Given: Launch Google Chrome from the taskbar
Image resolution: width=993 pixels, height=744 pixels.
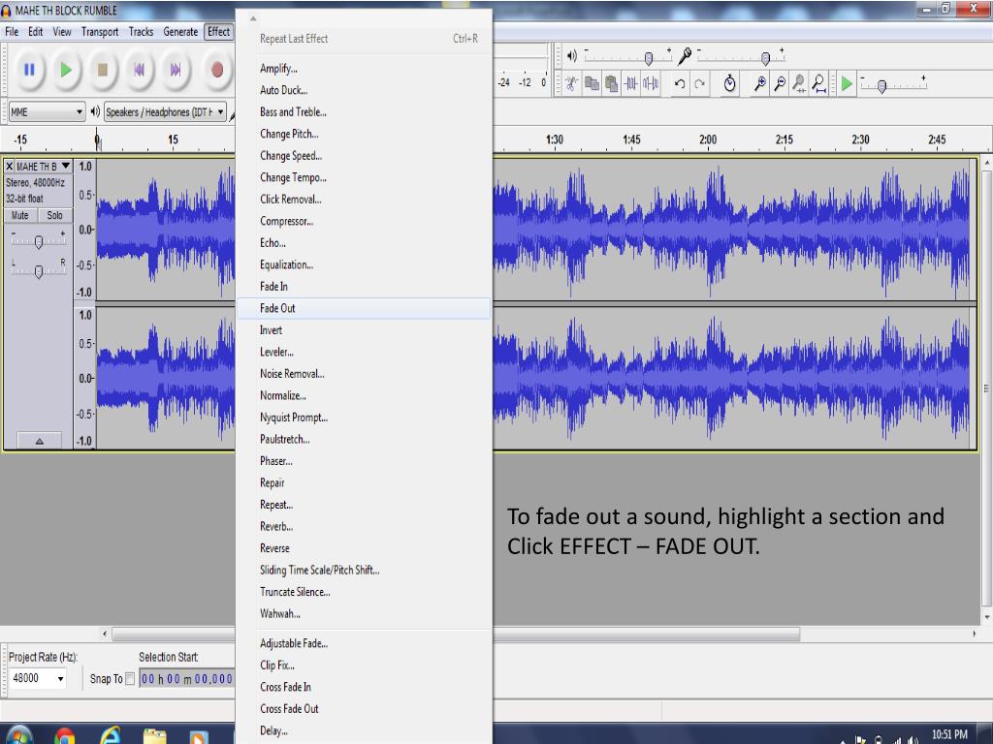Looking at the screenshot, I should pyautogui.click(x=64, y=736).
